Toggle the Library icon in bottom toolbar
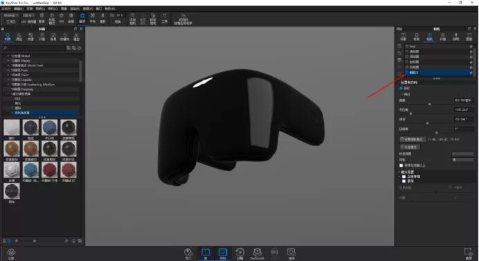 tap(206, 253)
